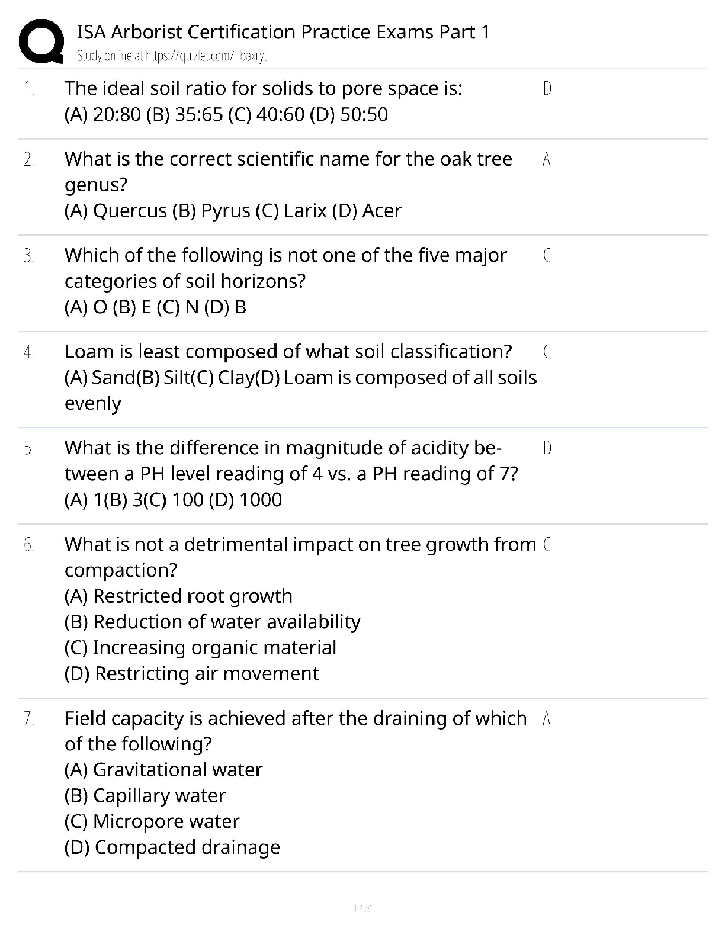Click the Loam soil classification question

tap(288, 352)
